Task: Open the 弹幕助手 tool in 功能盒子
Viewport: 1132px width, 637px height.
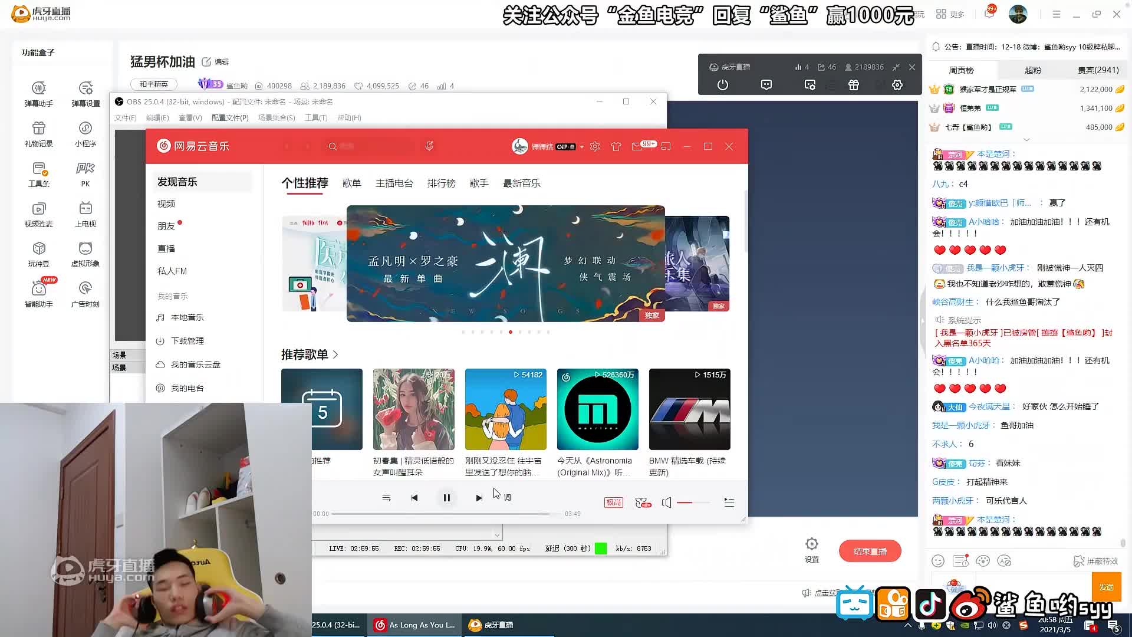Action: [x=39, y=94]
